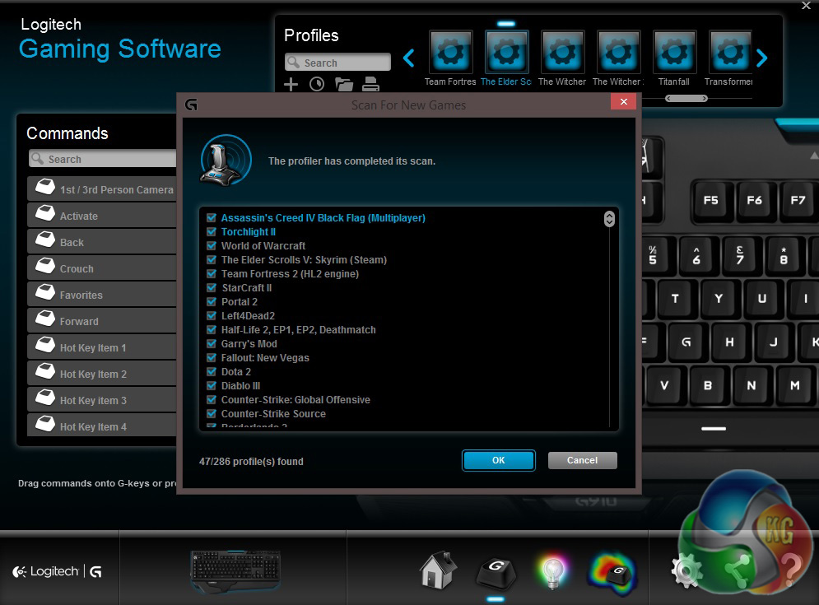Click the print profile icon
Screen dimensions: 819x605
point(370,84)
